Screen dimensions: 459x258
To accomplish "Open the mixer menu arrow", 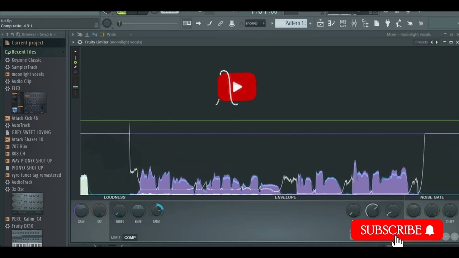I will click(73, 34).
